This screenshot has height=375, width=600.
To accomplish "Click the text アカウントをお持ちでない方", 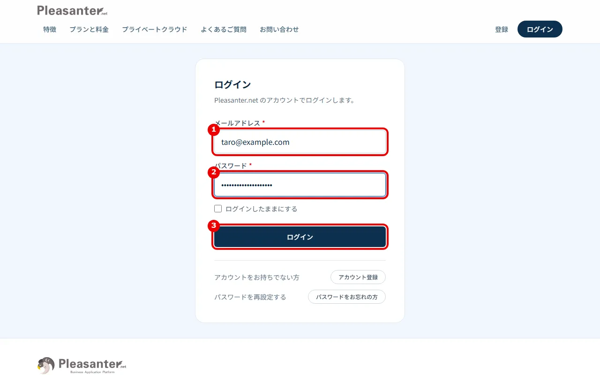I will coord(257,277).
